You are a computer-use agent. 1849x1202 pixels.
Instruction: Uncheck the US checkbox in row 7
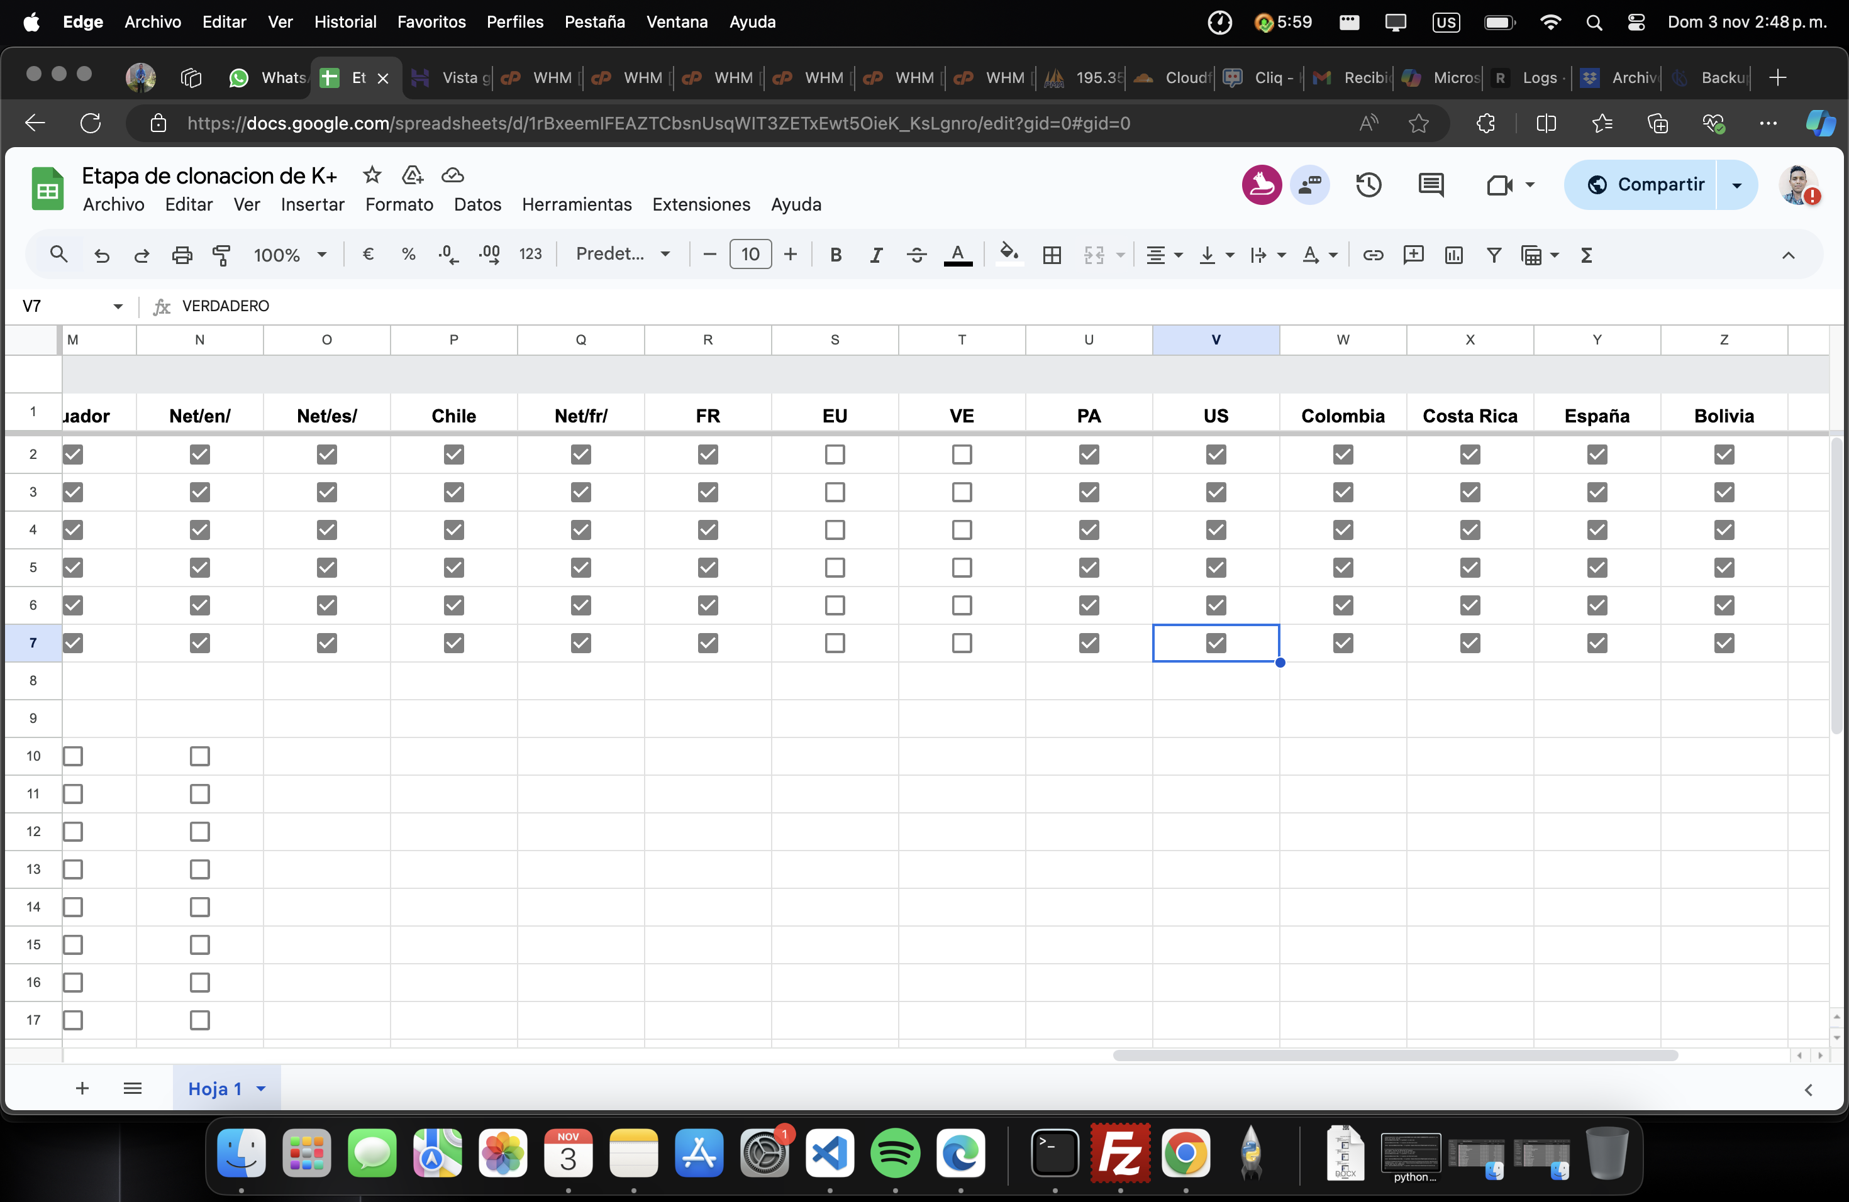(1216, 643)
